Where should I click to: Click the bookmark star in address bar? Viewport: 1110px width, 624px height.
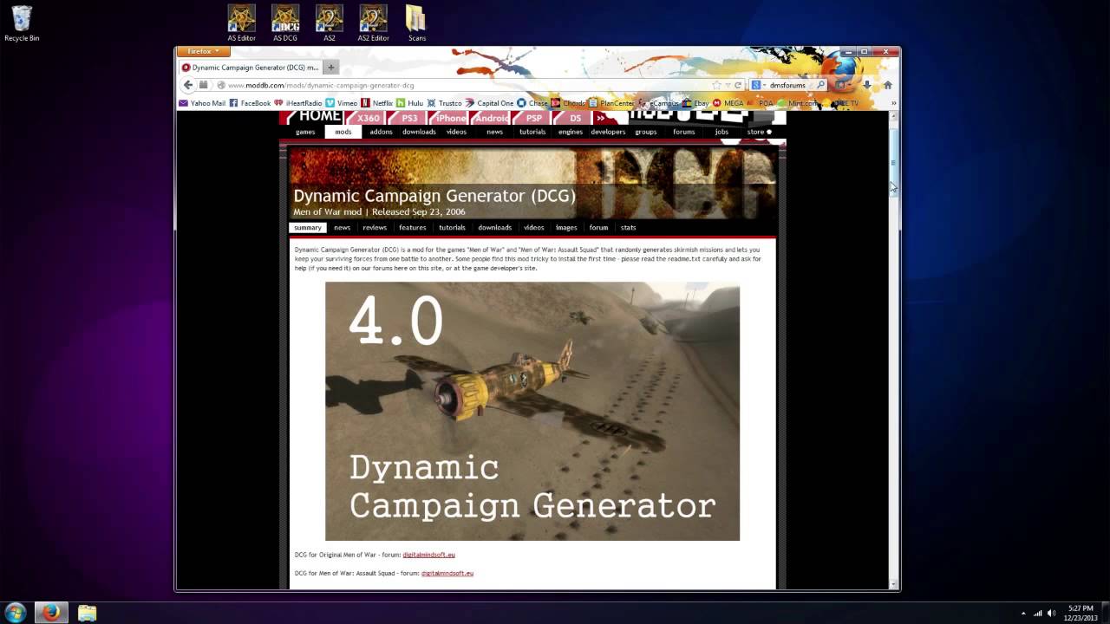point(716,85)
